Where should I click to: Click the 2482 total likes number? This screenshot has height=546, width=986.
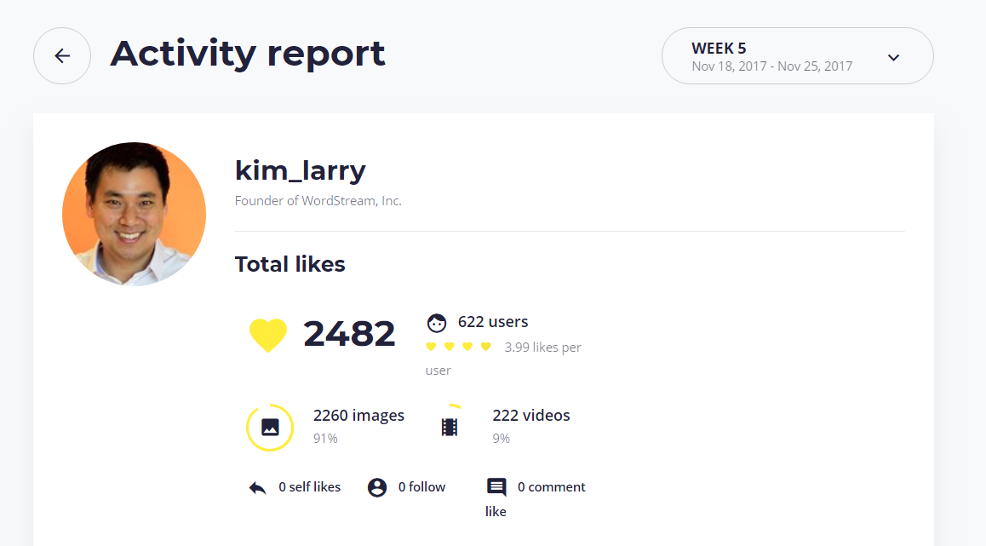click(350, 333)
